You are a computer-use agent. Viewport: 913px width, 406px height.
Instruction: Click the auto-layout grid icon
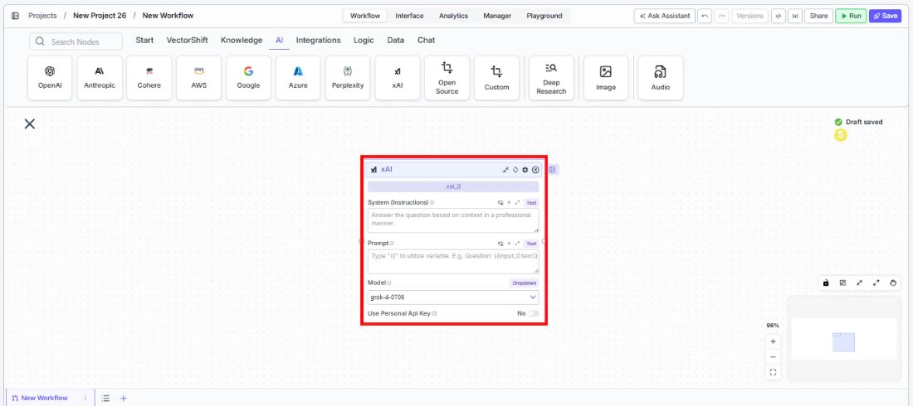click(x=842, y=283)
